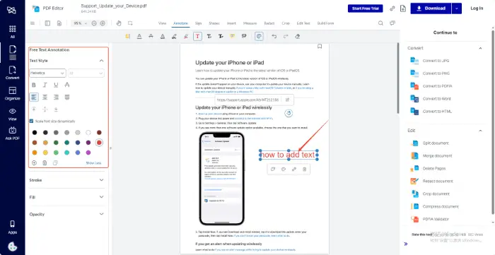
Task: Set text alignment to right
Action: coord(56,97)
